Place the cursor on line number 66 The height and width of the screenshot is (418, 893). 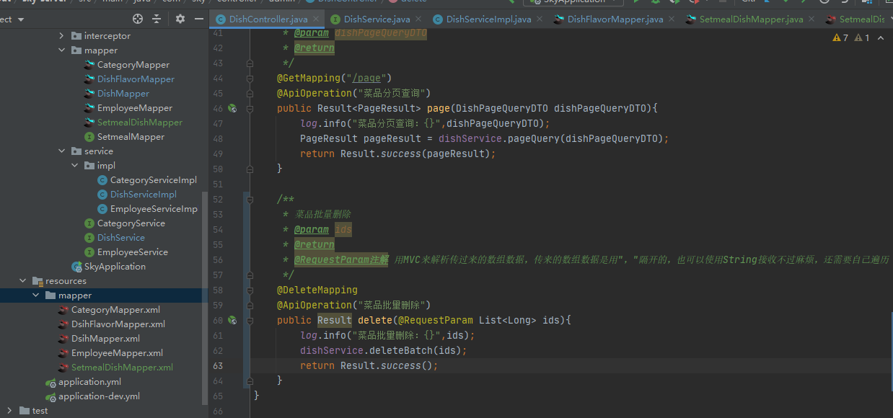point(219,411)
